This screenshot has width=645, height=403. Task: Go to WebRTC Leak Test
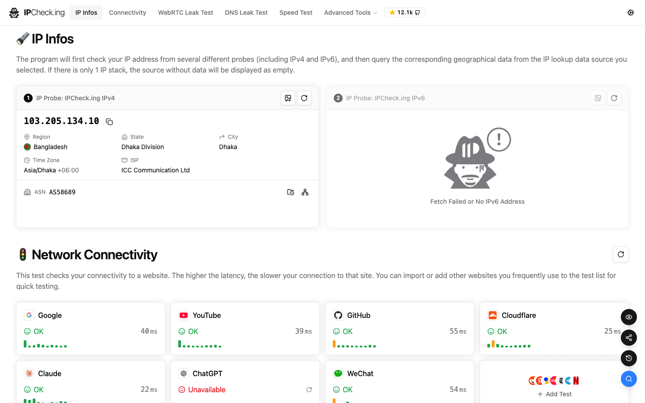point(185,13)
